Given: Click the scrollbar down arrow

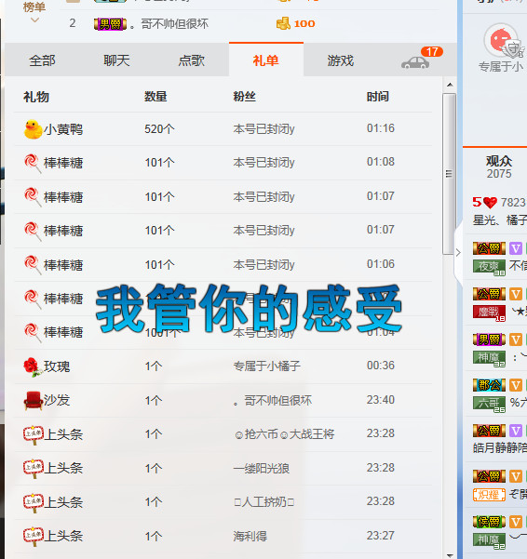Looking at the screenshot, I should point(450,555).
